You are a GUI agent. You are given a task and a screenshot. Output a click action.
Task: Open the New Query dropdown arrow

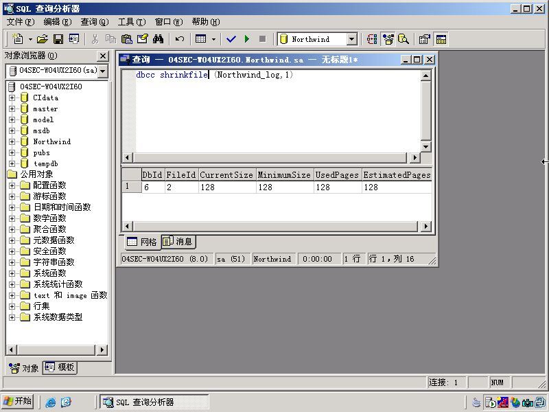tap(30, 39)
